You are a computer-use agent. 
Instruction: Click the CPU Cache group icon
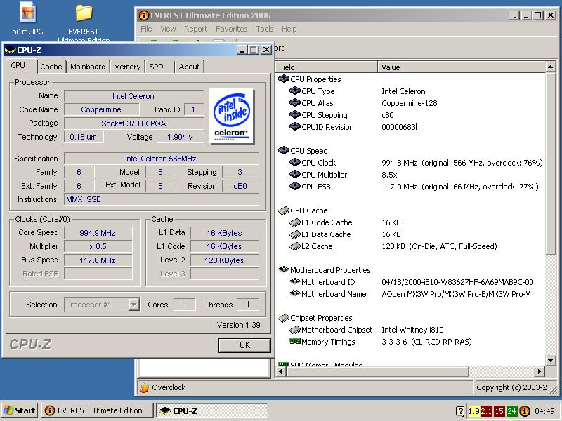coord(284,210)
